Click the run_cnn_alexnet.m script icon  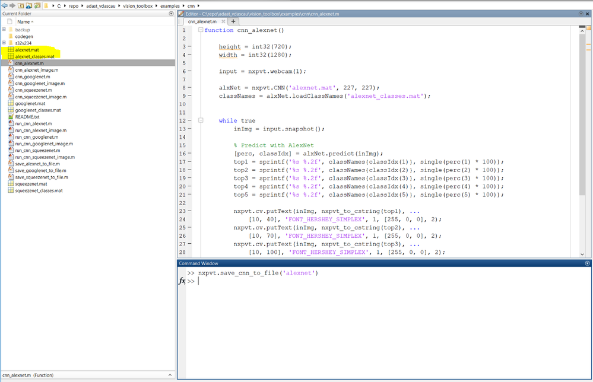point(11,123)
